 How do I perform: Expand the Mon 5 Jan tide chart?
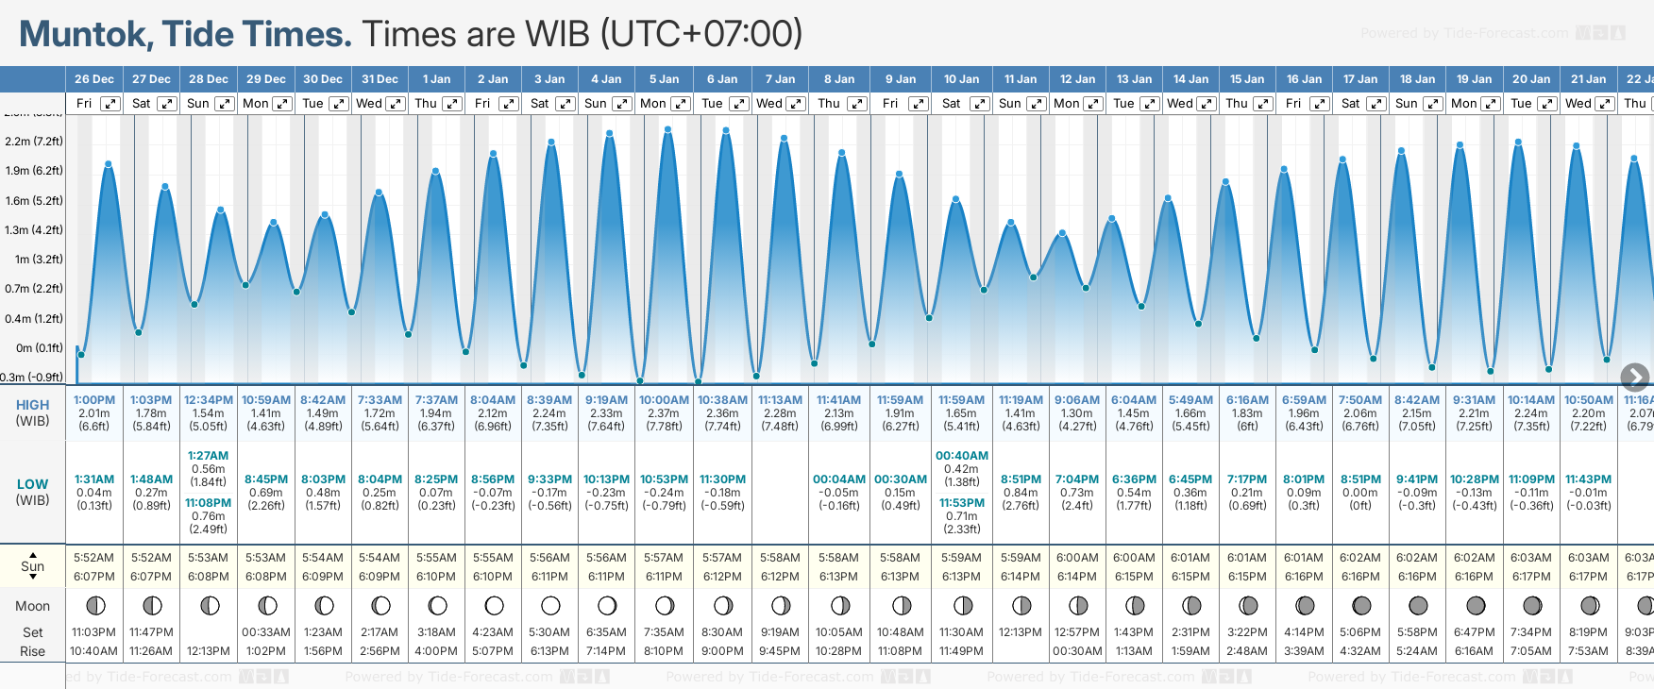pyautogui.click(x=680, y=104)
